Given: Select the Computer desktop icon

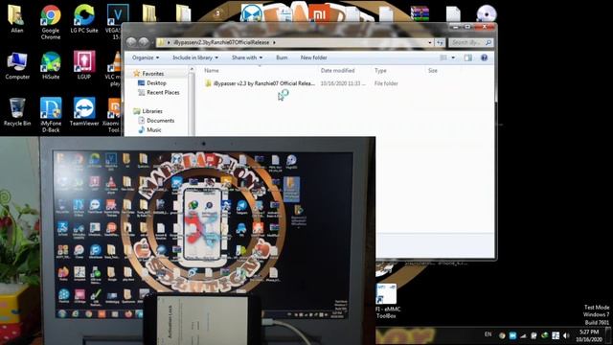Looking at the screenshot, I should 17,66.
